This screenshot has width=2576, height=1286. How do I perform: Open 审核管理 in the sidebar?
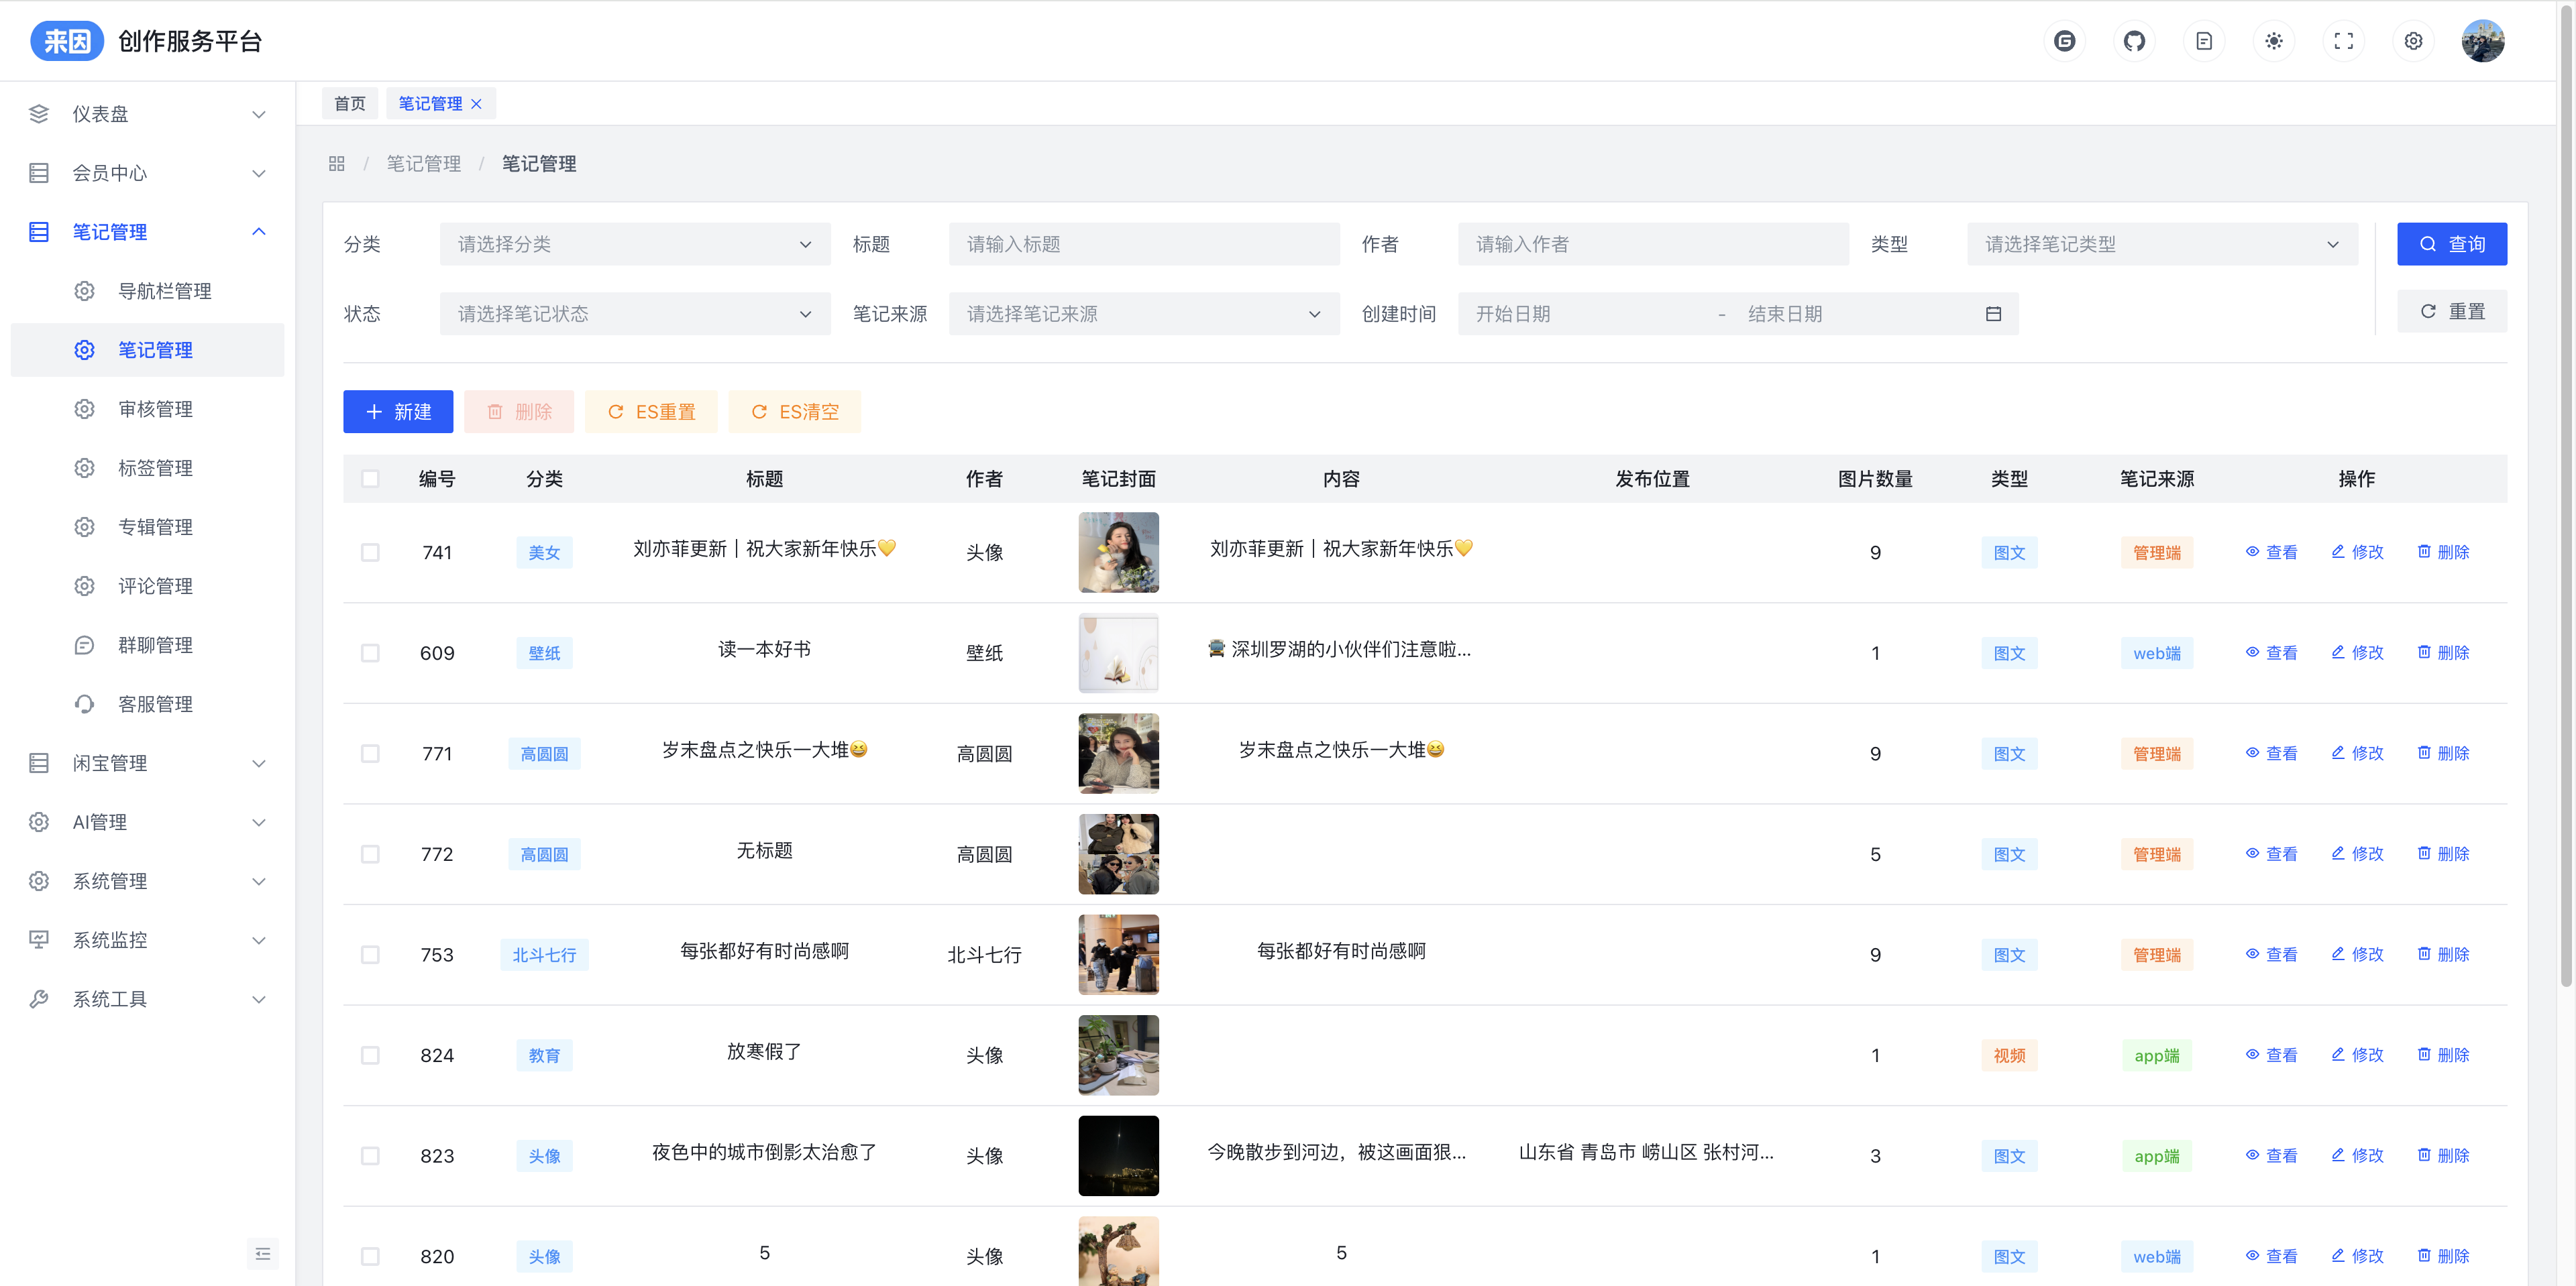pyautogui.click(x=155, y=409)
